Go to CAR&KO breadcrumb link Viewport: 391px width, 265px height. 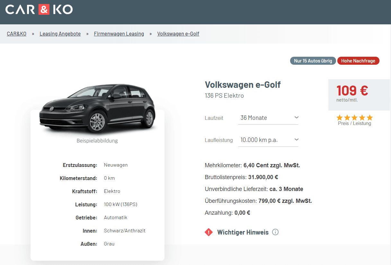point(17,34)
